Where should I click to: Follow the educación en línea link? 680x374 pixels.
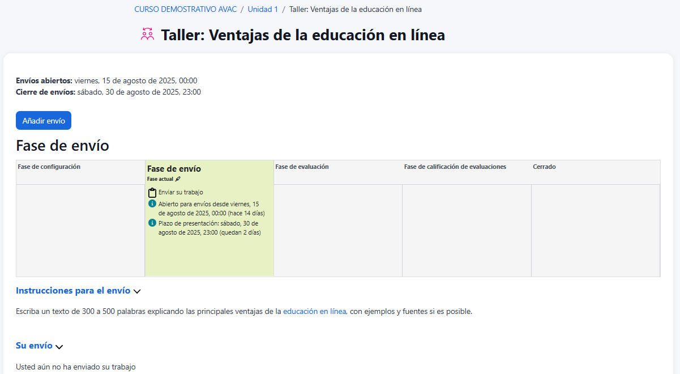click(314, 311)
